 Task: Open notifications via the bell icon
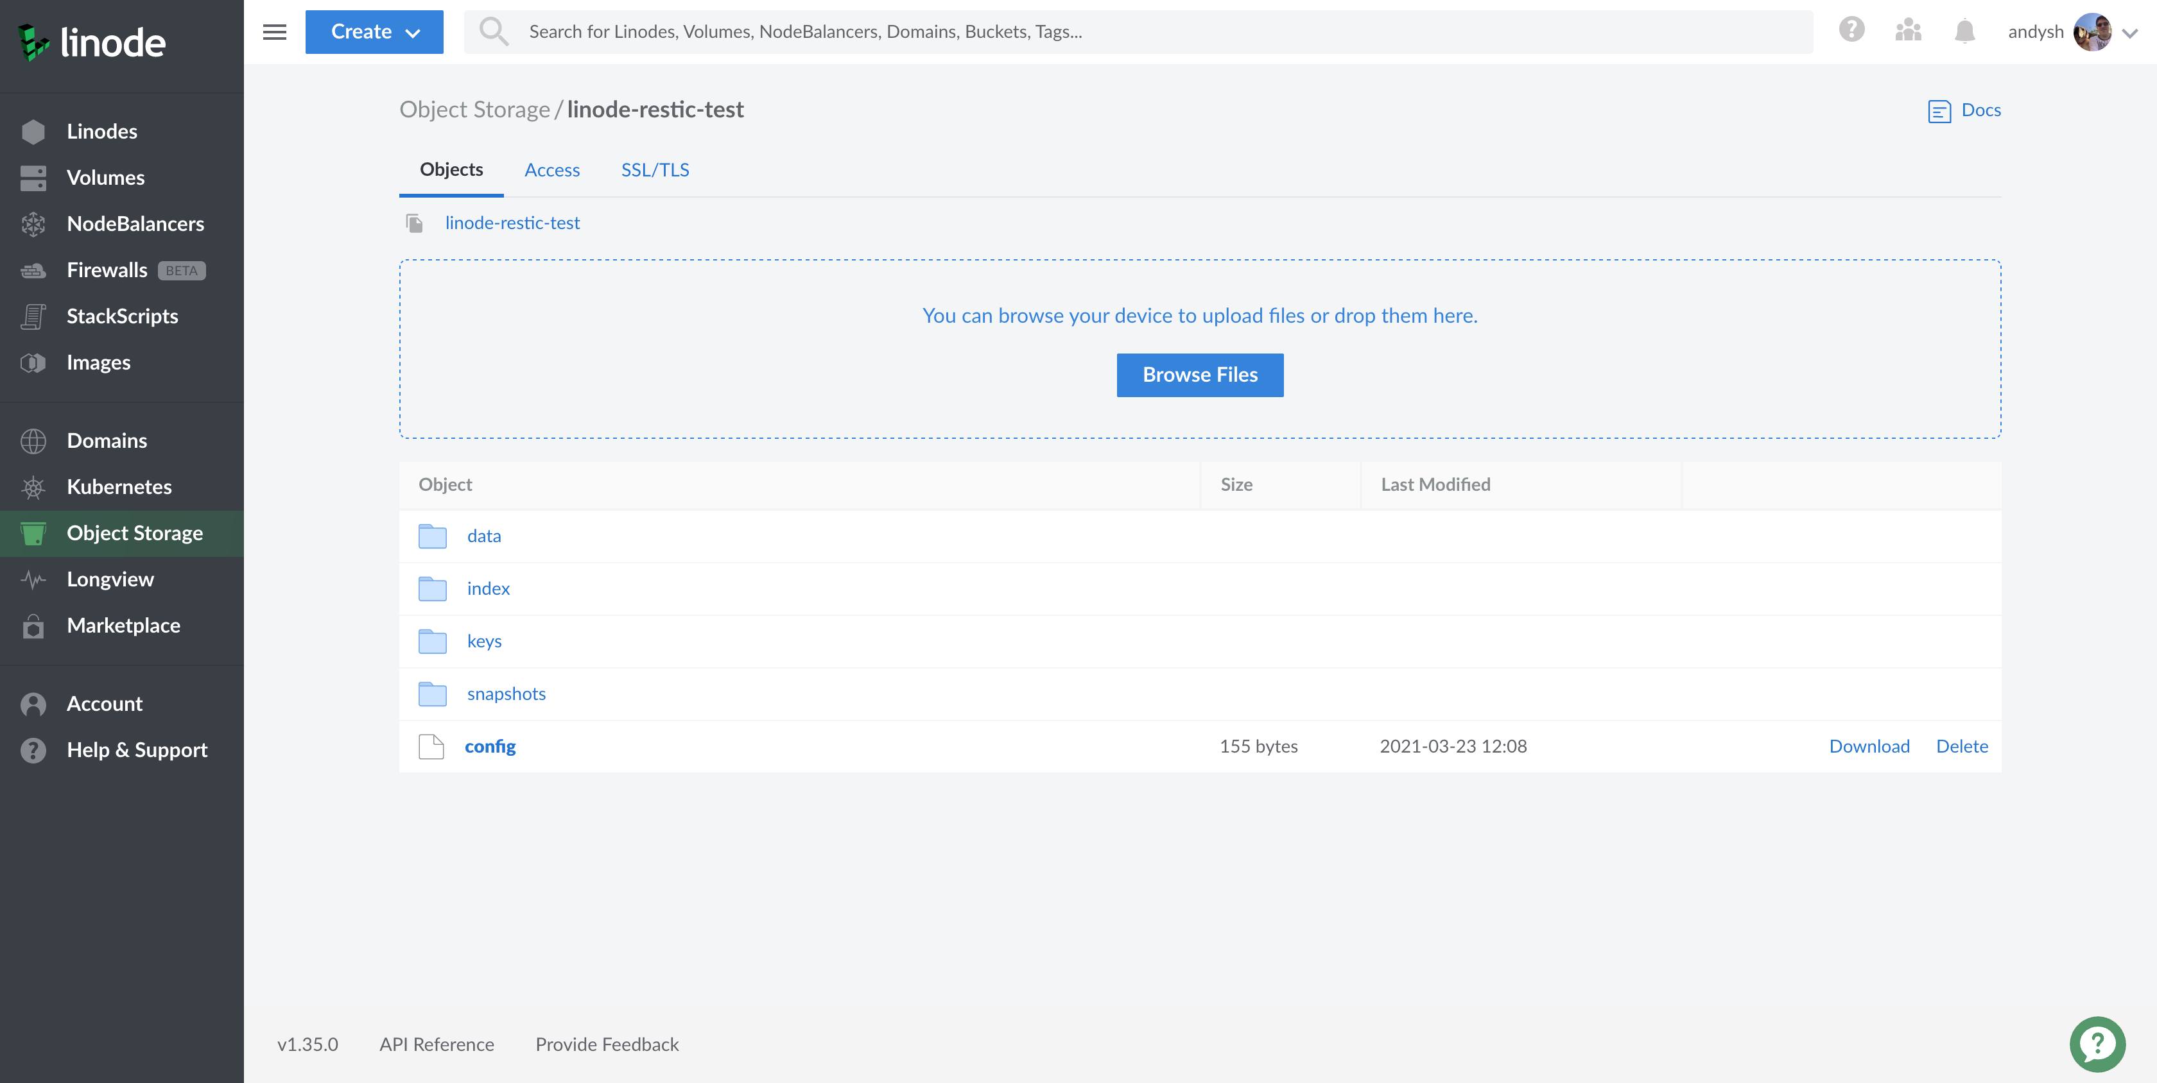click(1965, 31)
